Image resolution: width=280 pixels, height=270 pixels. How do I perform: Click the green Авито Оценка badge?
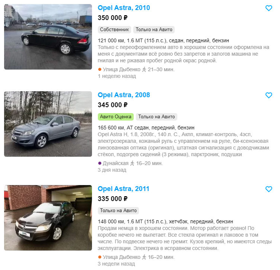click(116, 117)
